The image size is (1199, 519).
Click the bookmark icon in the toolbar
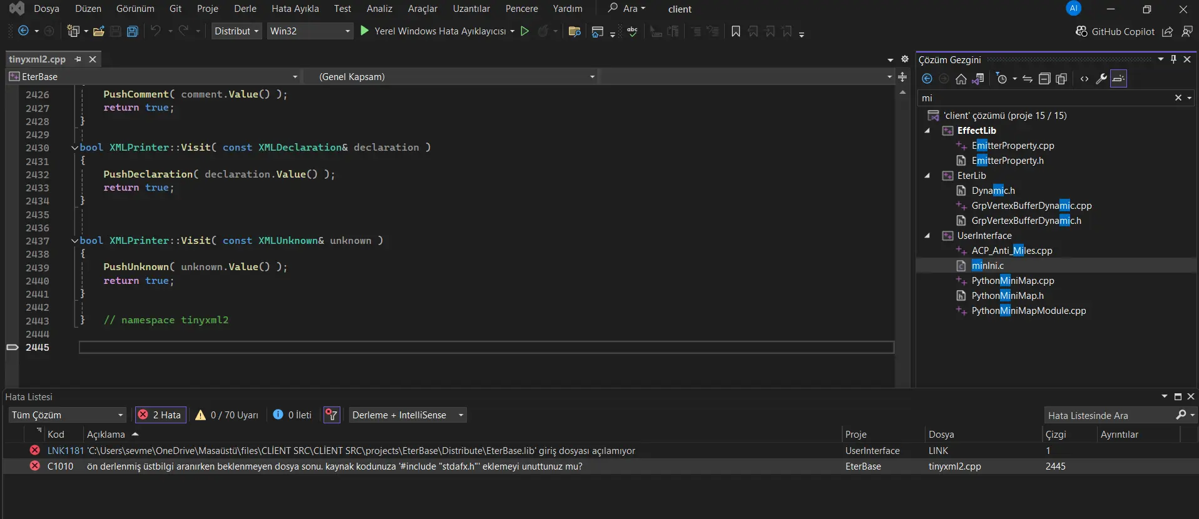point(736,31)
